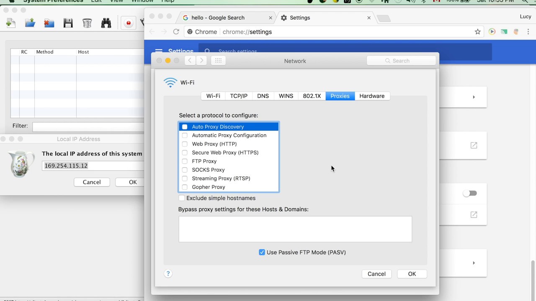Toggle Exclude simple hostnames checkbox
Viewport: 536px width, 301px height.
click(181, 198)
